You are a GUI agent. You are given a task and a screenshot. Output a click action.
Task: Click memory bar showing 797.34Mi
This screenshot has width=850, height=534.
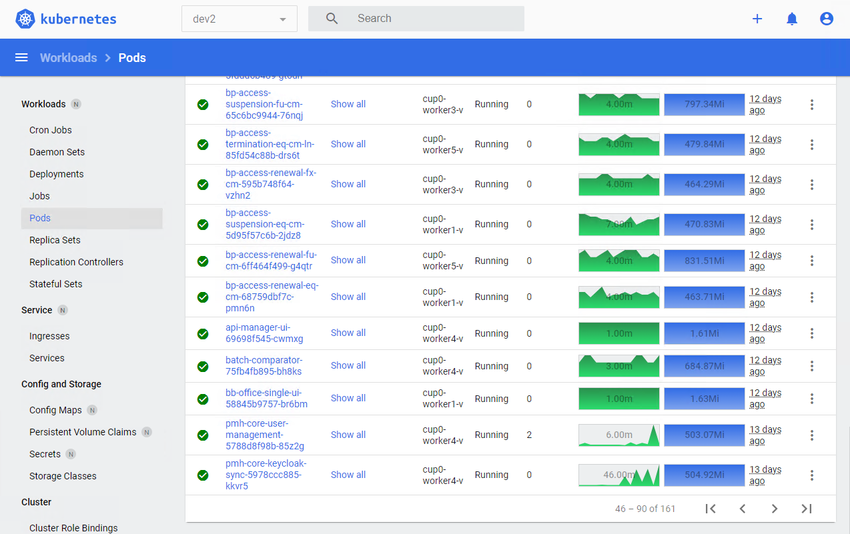705,105
